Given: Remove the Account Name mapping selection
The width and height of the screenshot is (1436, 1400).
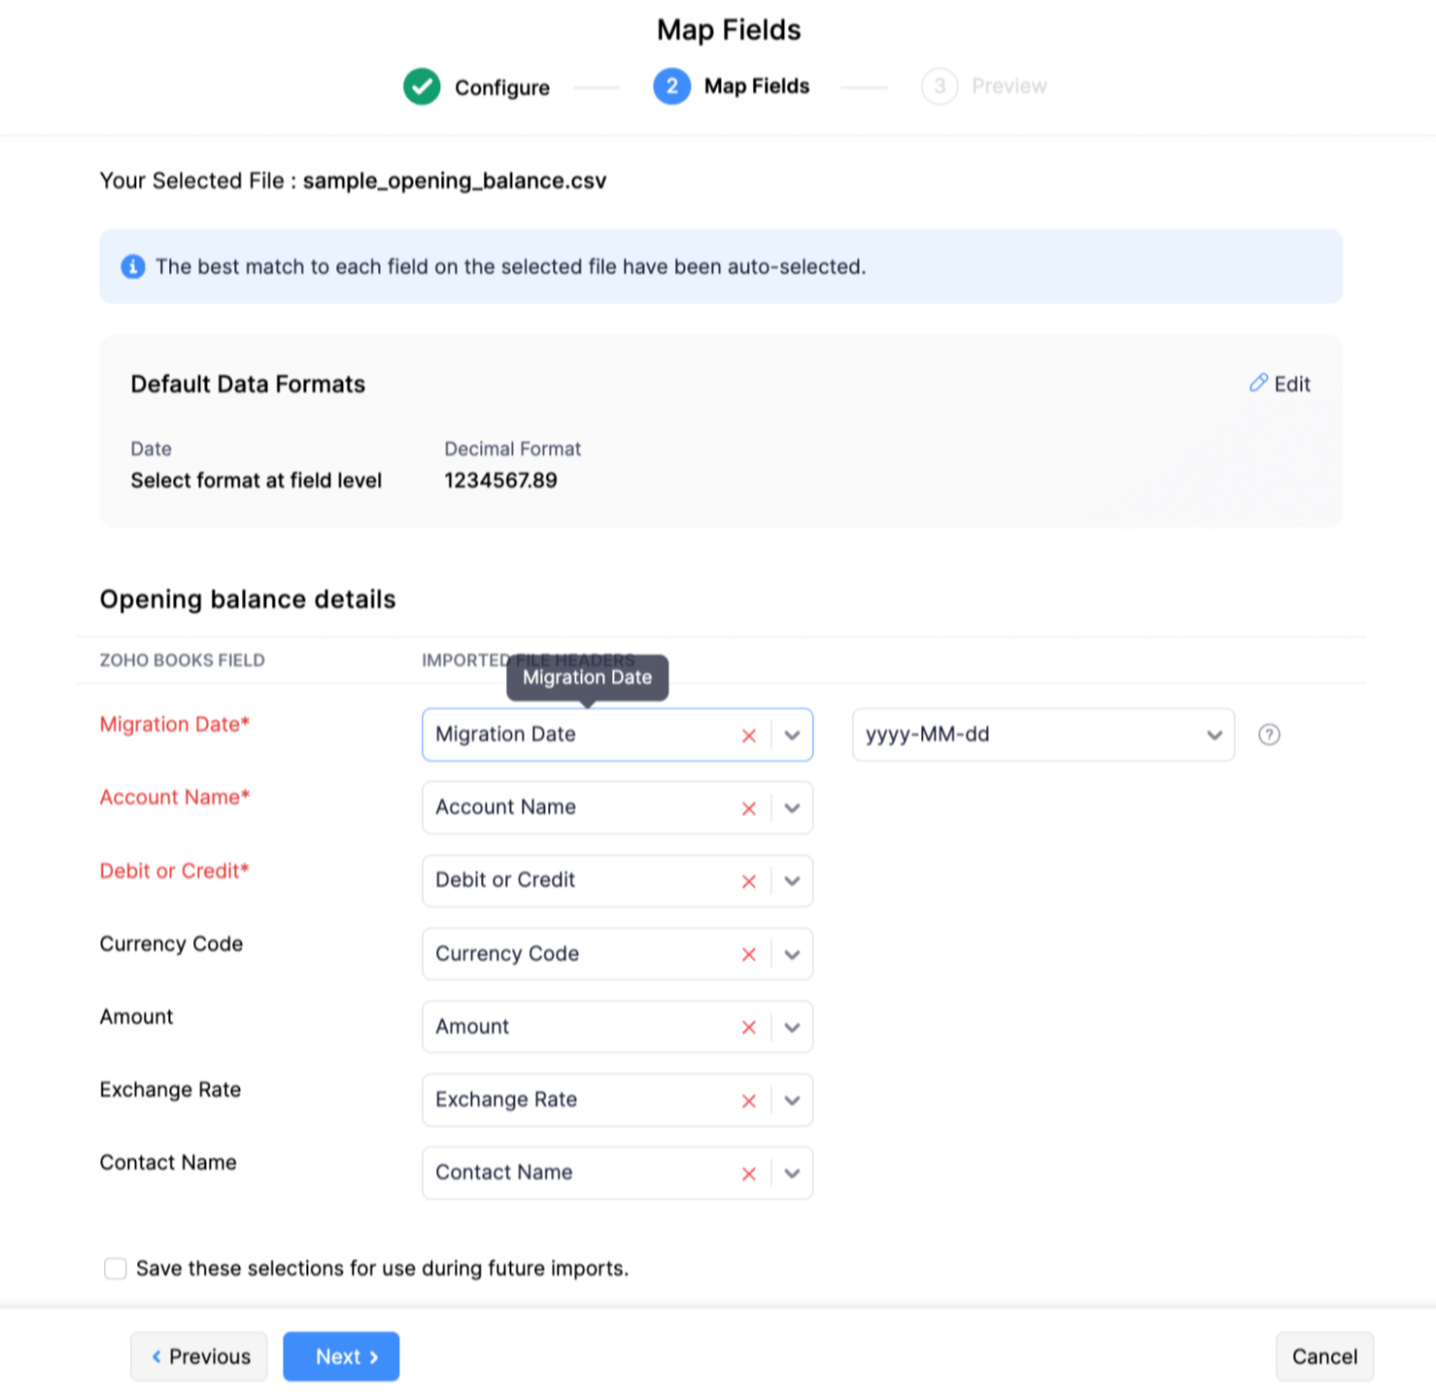Looking at the screenshot, I should pyautogui.click(x=748, y=808).
